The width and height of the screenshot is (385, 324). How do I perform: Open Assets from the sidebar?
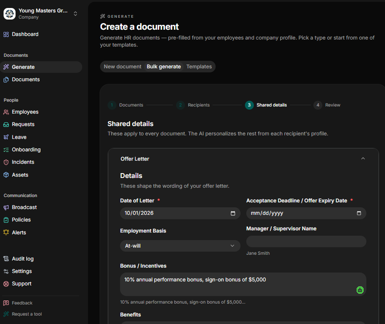[x=41, y=175]
